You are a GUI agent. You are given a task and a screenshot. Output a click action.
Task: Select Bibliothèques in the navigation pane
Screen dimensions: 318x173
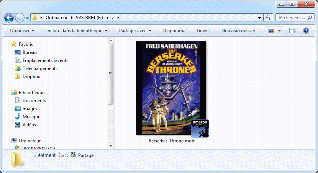[x=33, y=93]
